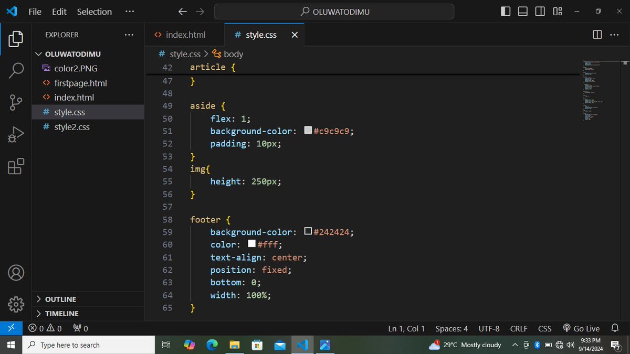Screen dimensions: 630x354
Task: Click the OLUWATODIMU command center search
Action: [334, 12]
